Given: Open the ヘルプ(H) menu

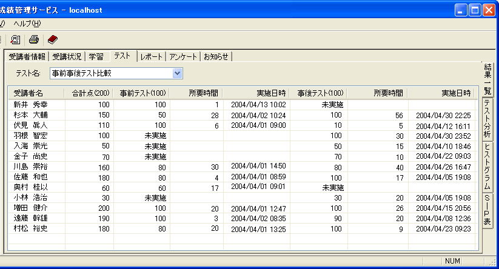Looking at the screenshot, I should (x=27, y=24).
